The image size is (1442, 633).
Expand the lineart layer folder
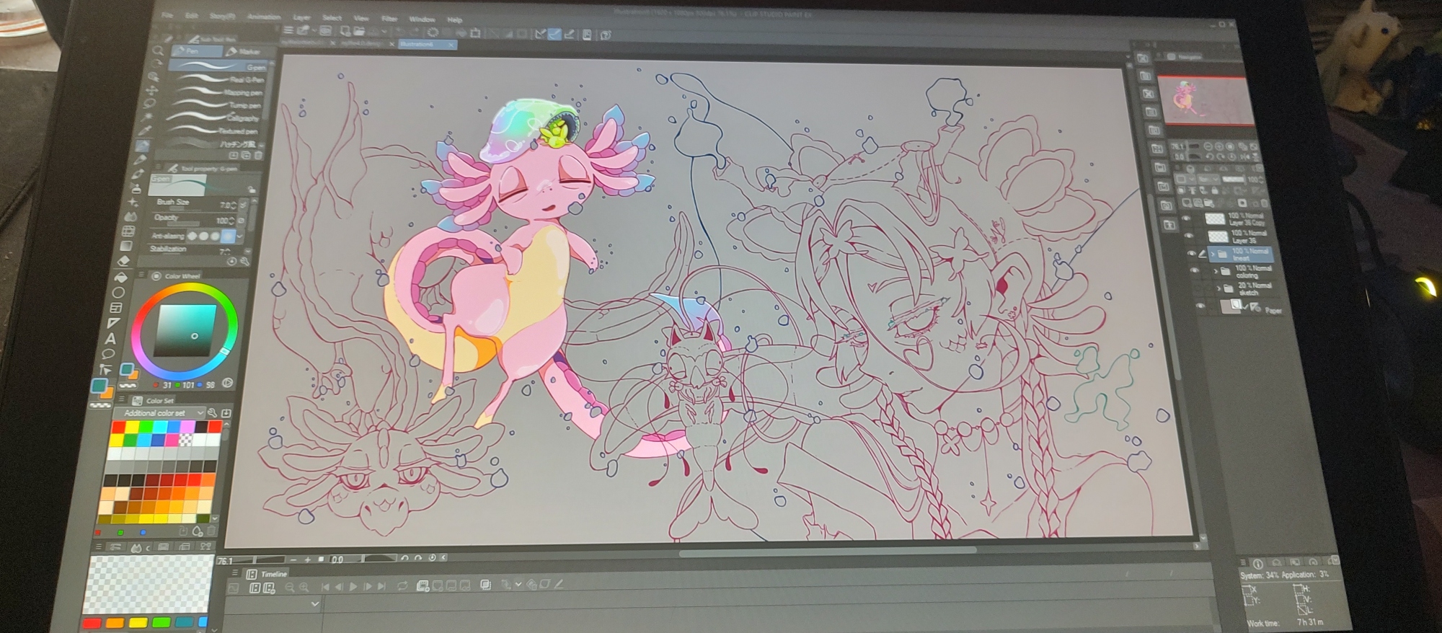(x=1213, y=254)
